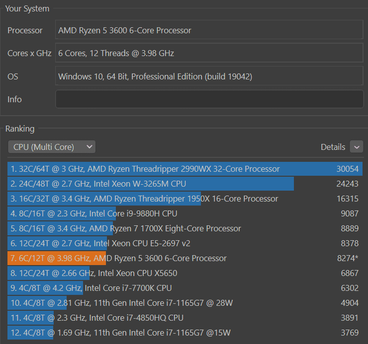Click the 3769 score value
This screenshot has width=368, height=344.
pos(350,333)
